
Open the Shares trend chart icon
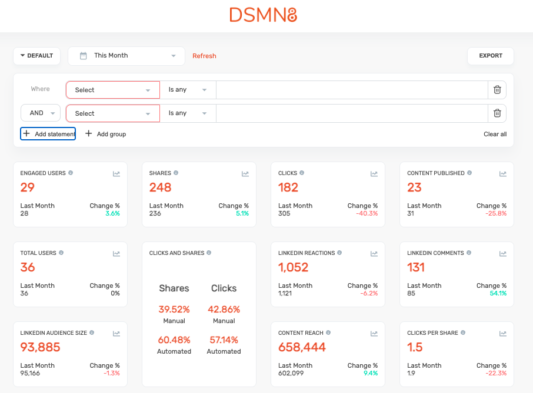click(x=245, y=174)
